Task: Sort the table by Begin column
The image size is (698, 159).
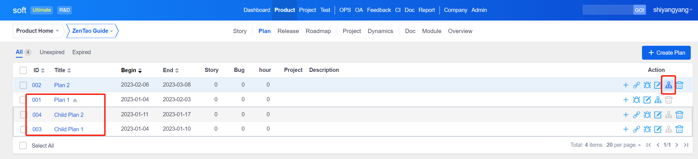Action: [x=131, y=70]
